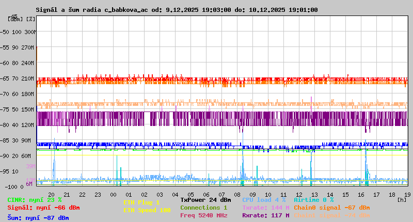The image size is (413, 222).
Task: Select the red Signál legend label
Action: click(x=43, y=208)
